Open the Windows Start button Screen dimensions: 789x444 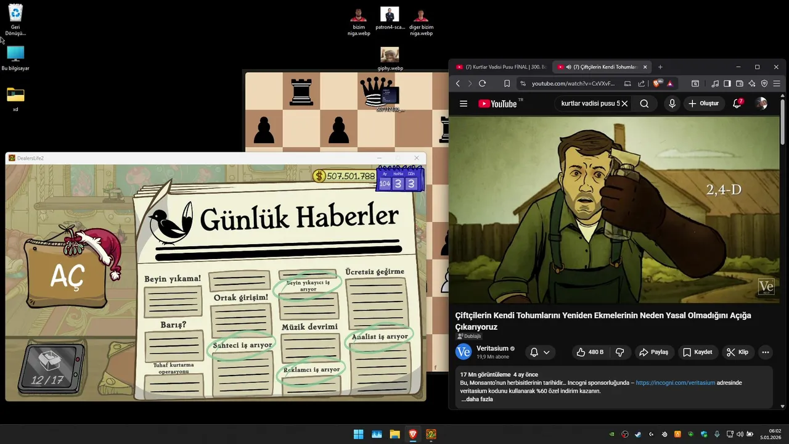click(x=358, y=434)
